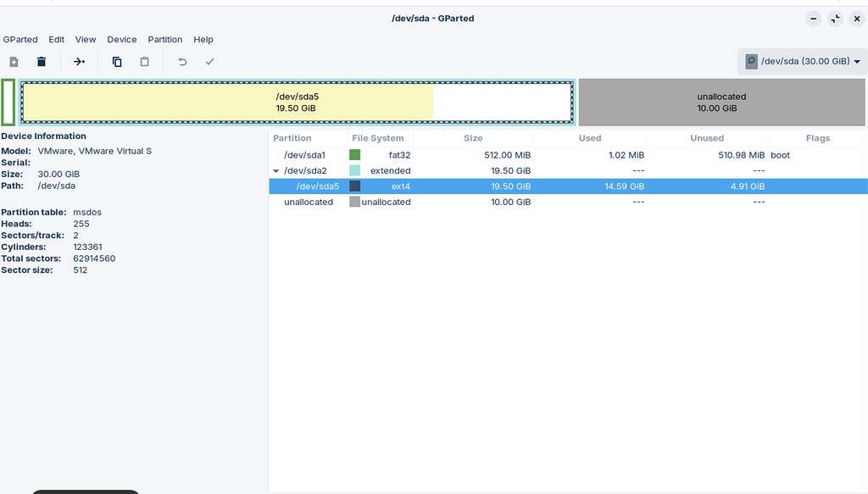This screenshot has width=868, height=494.
Task: Apply all pending operations with the checkmark
Action: point(209,61)
